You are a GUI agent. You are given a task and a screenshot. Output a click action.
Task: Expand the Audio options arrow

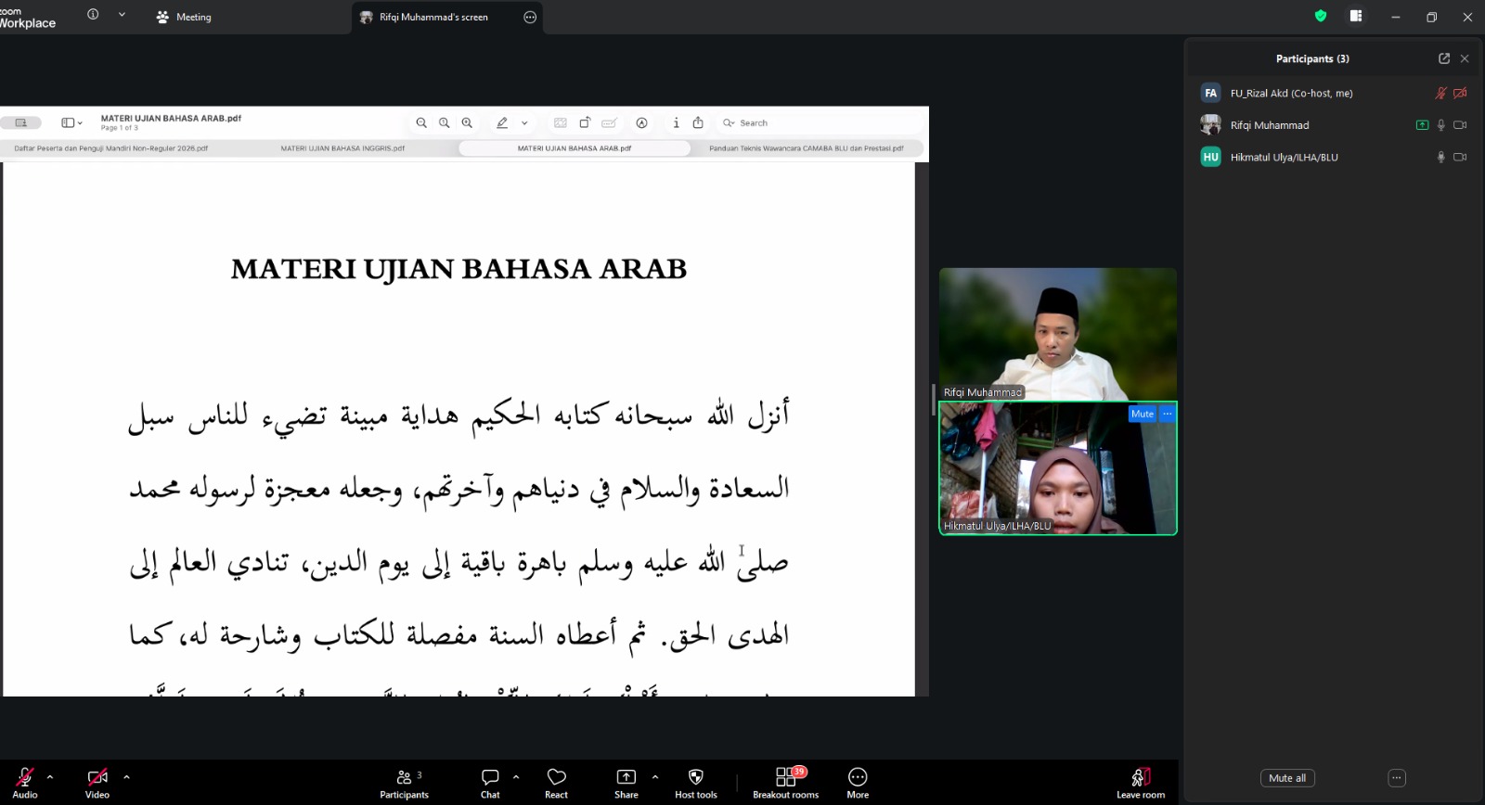coord(50,777)
